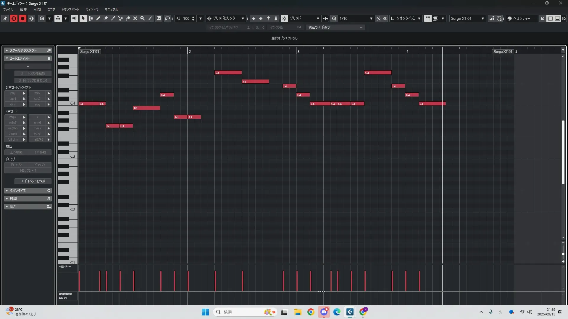Select the Glue tool

[x=128, y=18]
